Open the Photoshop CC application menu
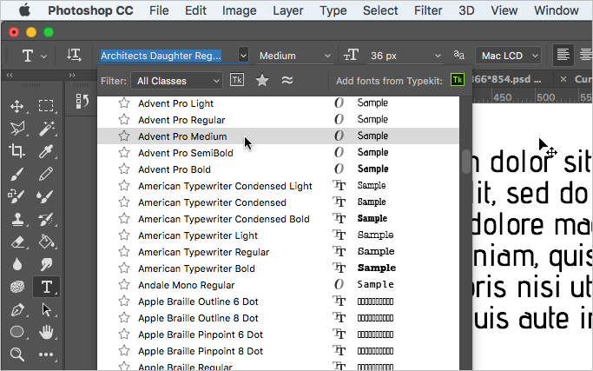Viewport: 593px width, 371px height. [x=90, y=10]
